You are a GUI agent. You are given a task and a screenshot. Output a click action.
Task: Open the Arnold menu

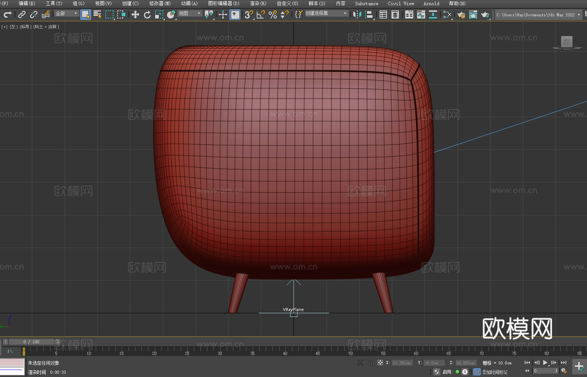431,3
